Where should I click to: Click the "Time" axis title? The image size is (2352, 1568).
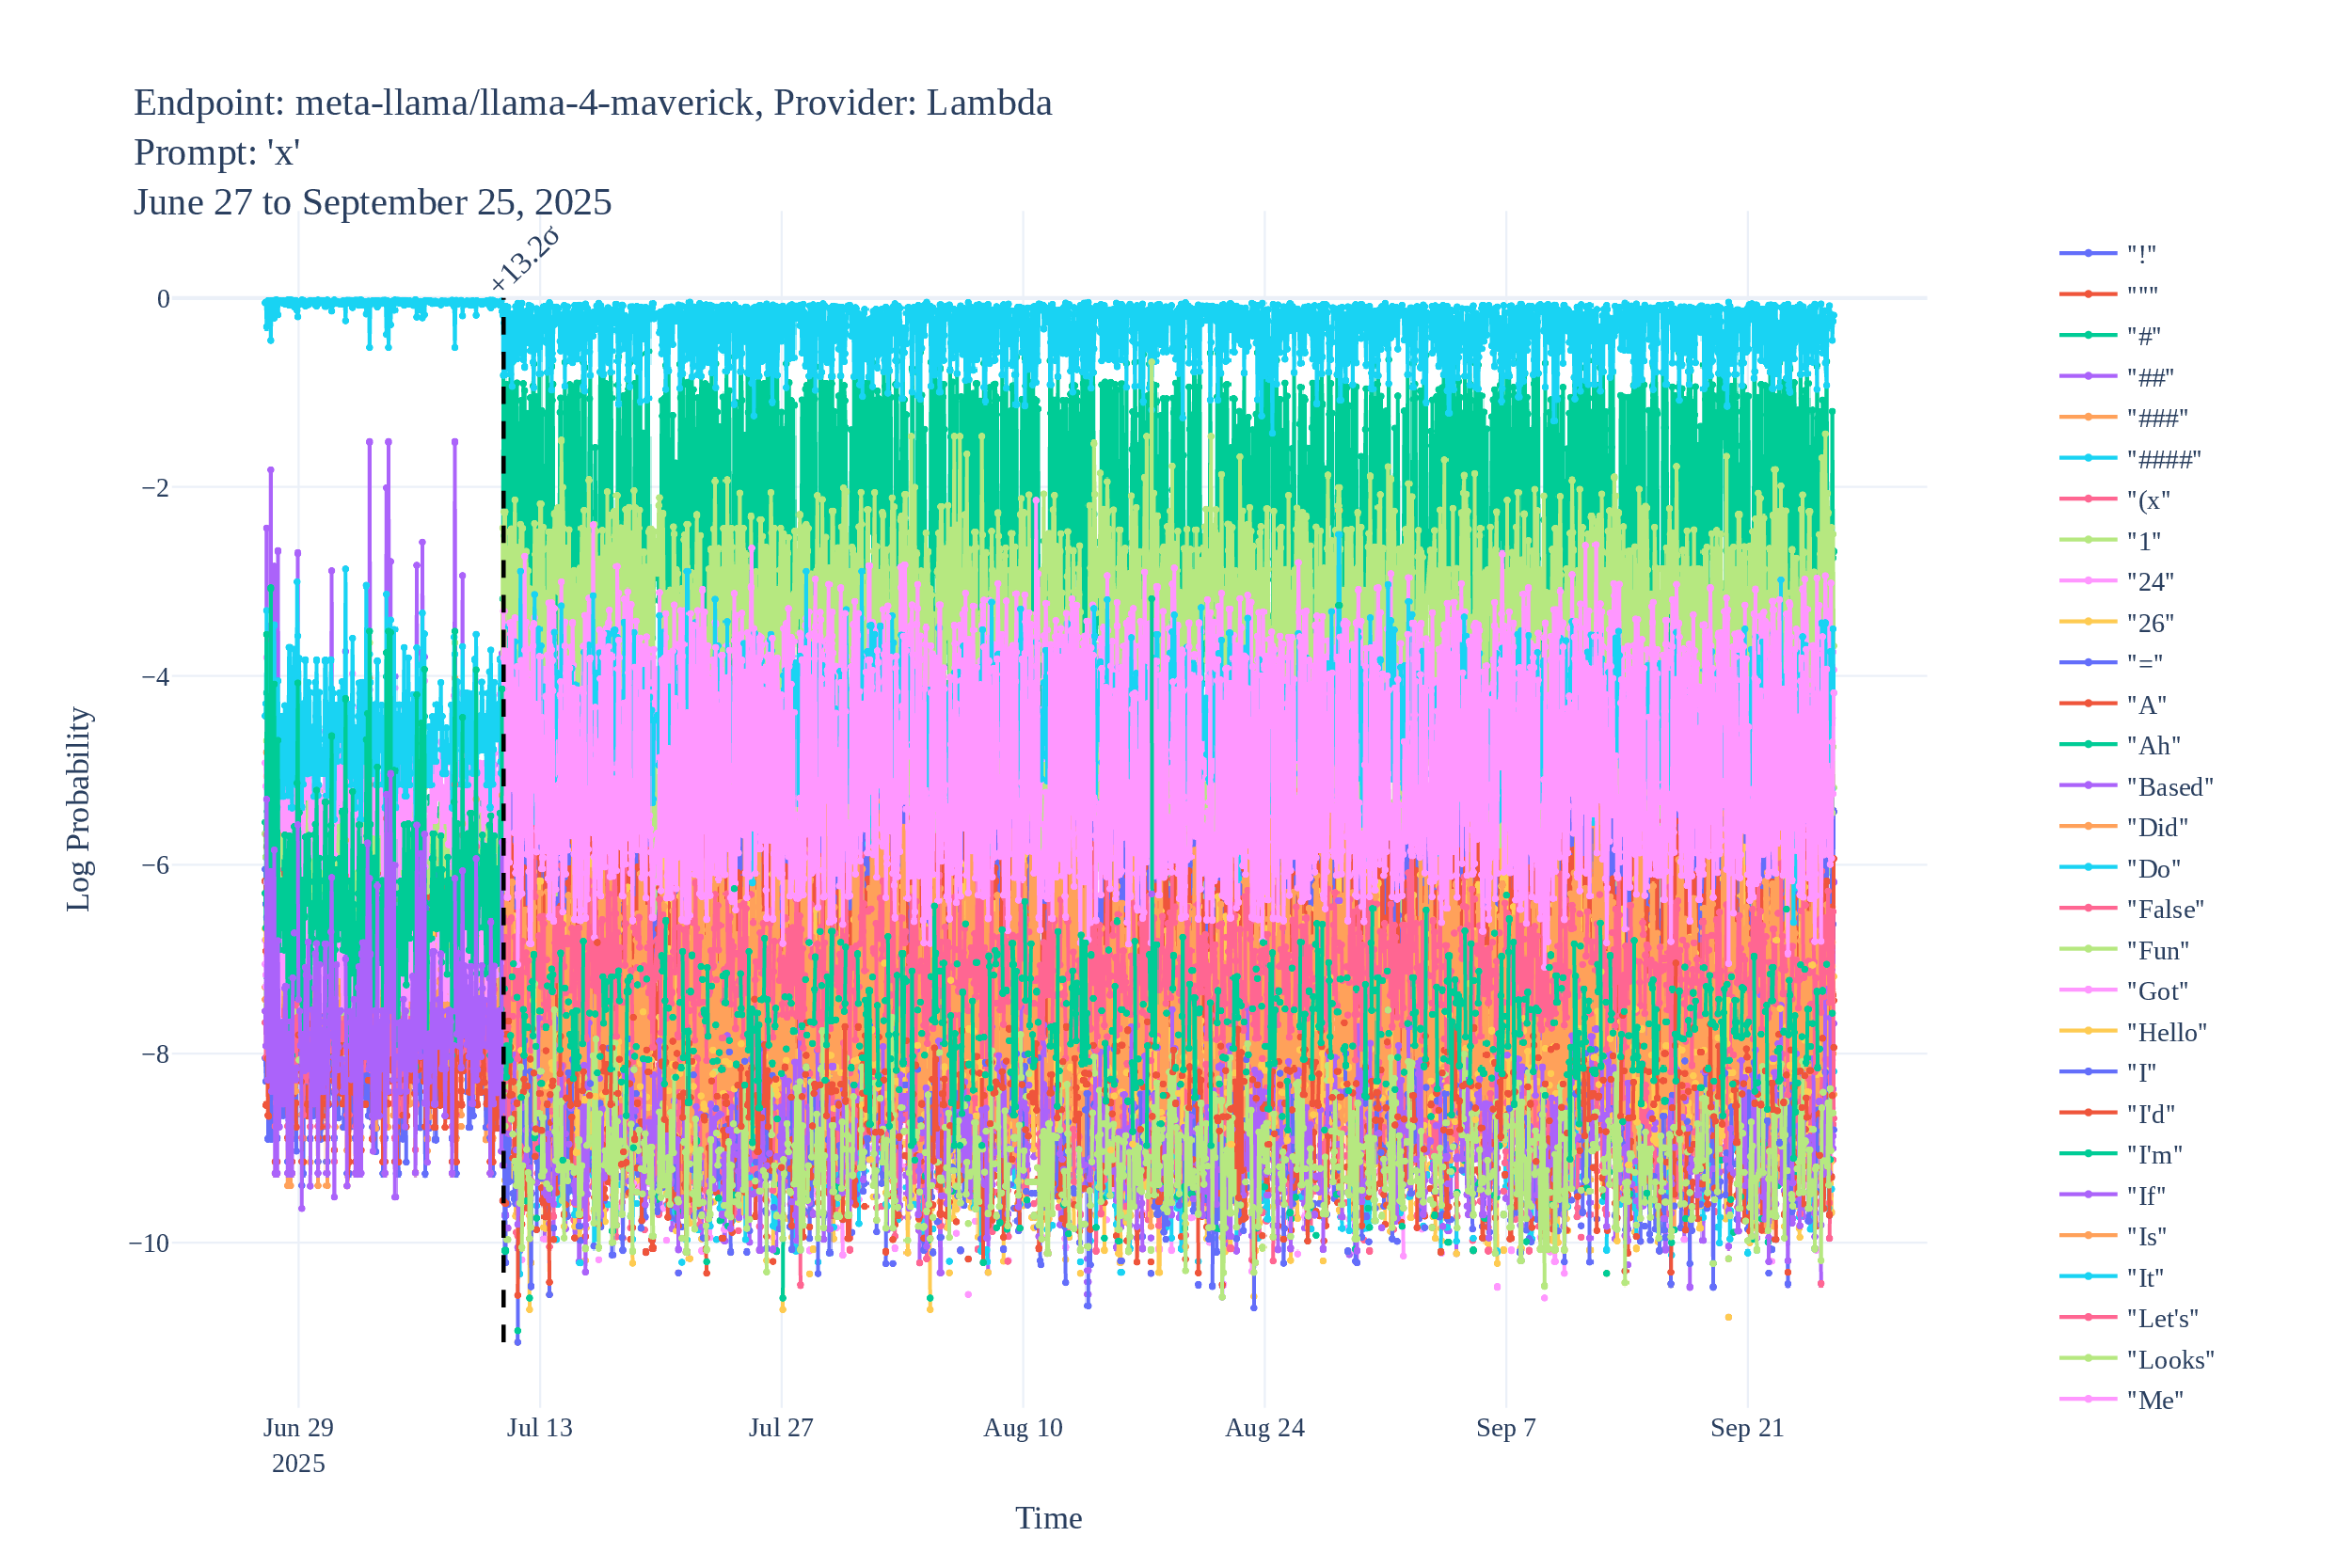click(1048, 1519)
